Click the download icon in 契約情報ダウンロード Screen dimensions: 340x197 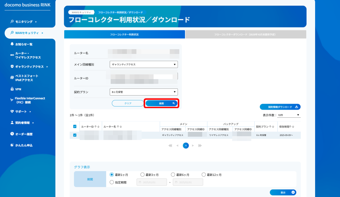tap(296, 107)
